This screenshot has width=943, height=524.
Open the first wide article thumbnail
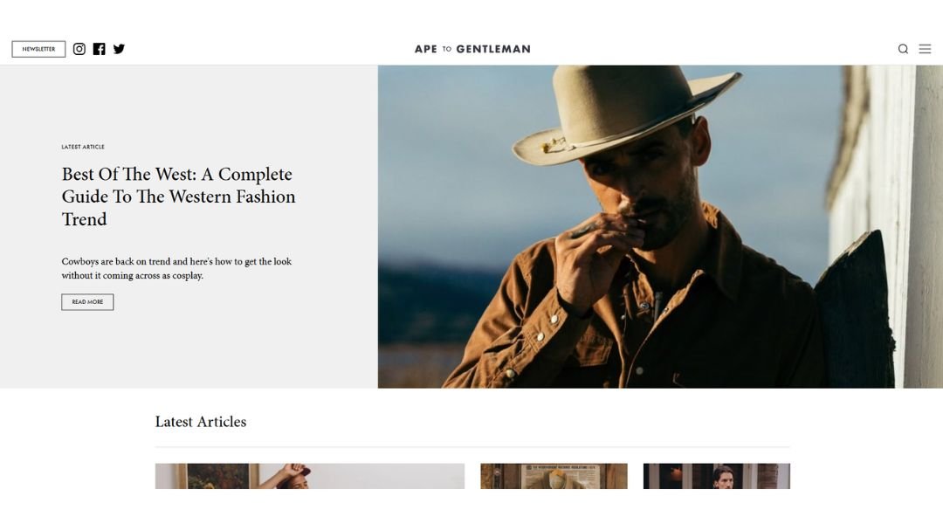click(310, 476)
